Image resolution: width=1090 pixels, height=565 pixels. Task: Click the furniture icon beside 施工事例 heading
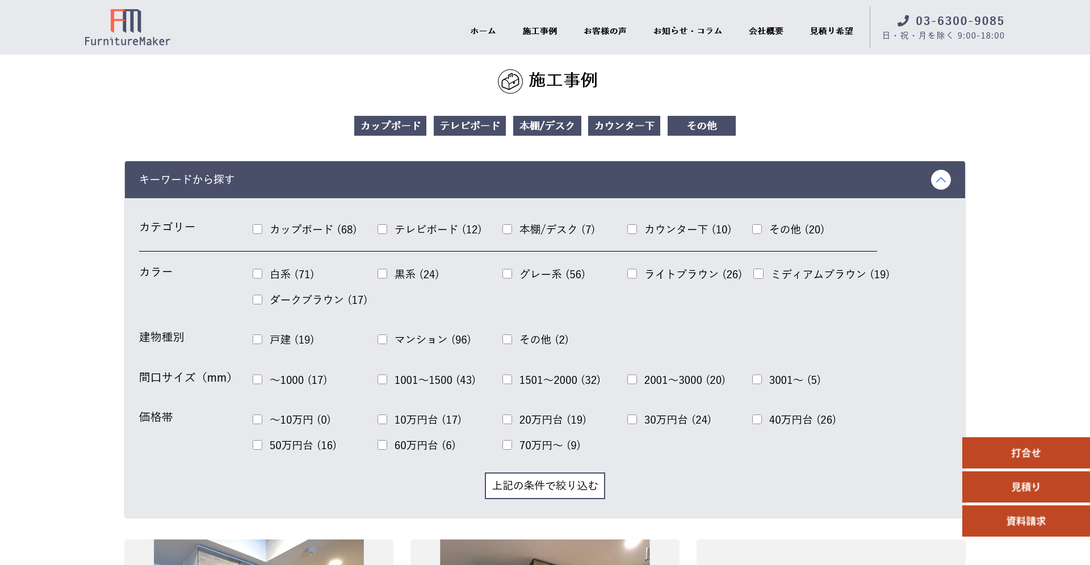pos(510,81)
